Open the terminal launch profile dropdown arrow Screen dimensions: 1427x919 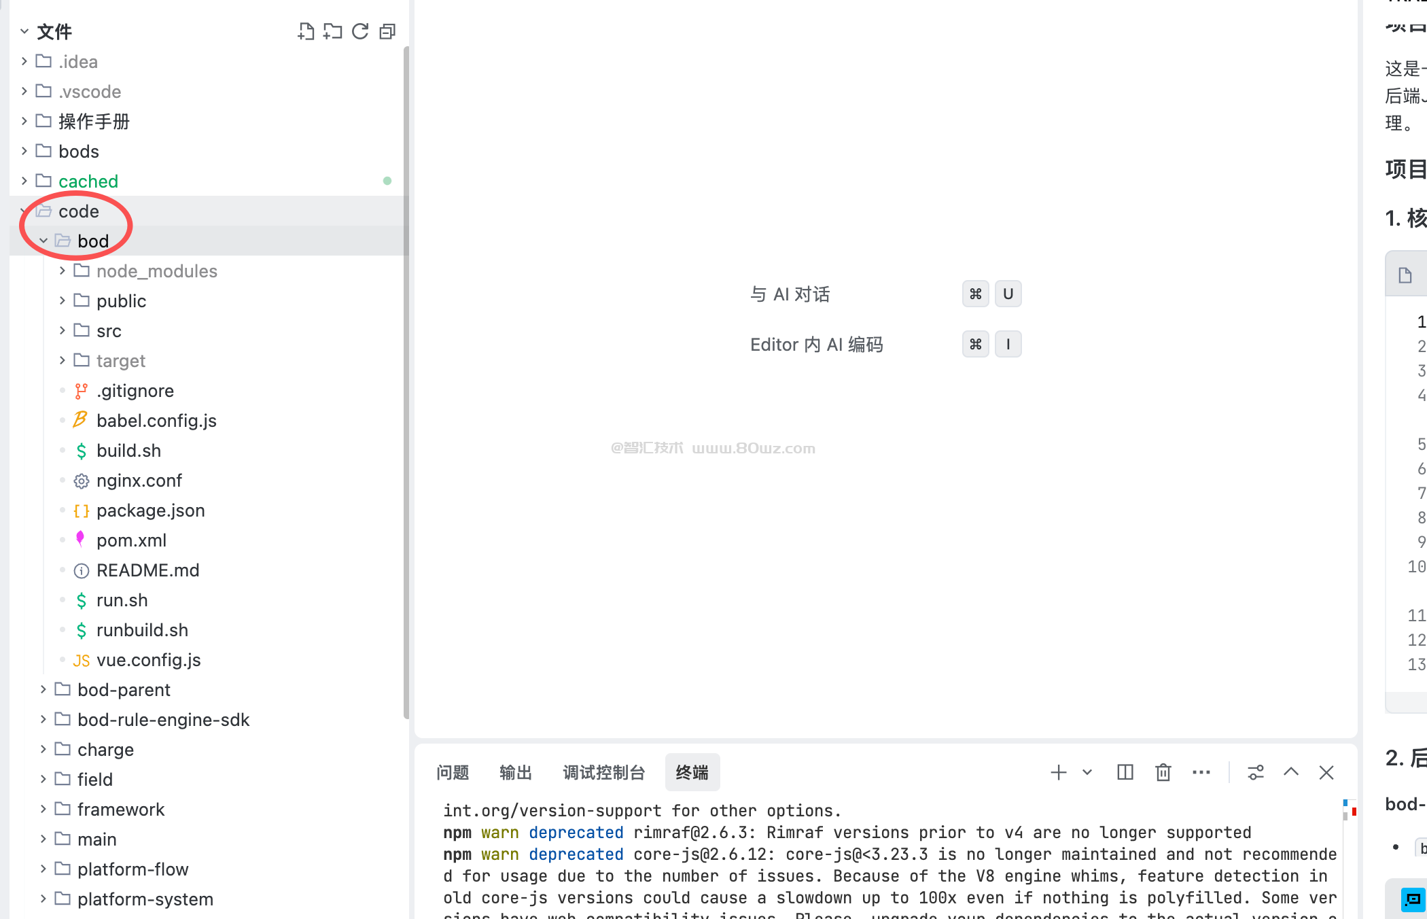1087,773
